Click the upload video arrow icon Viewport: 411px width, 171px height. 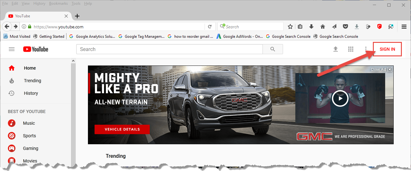point(336,49)
